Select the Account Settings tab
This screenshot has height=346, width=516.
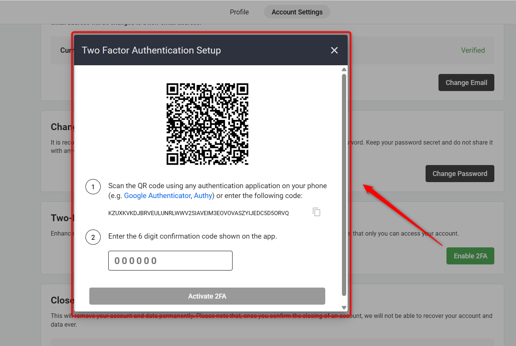[x=297, y=12]
